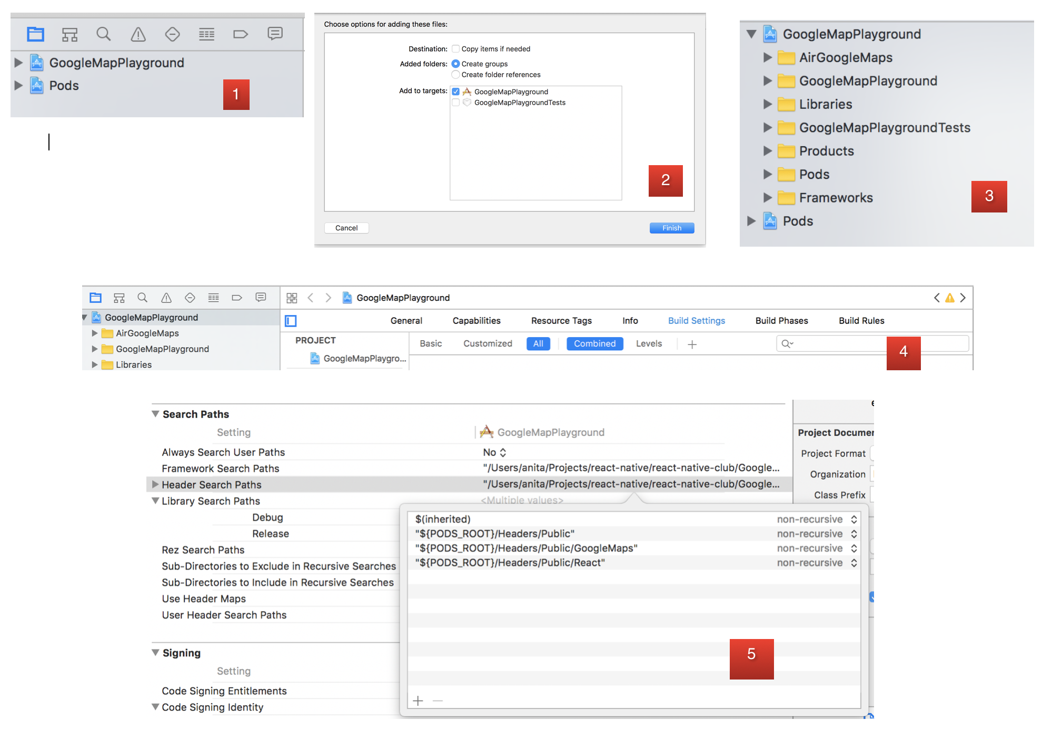Click the yellow warning triangle in jump bar
1052x730 pixels.
pos(949,298)
